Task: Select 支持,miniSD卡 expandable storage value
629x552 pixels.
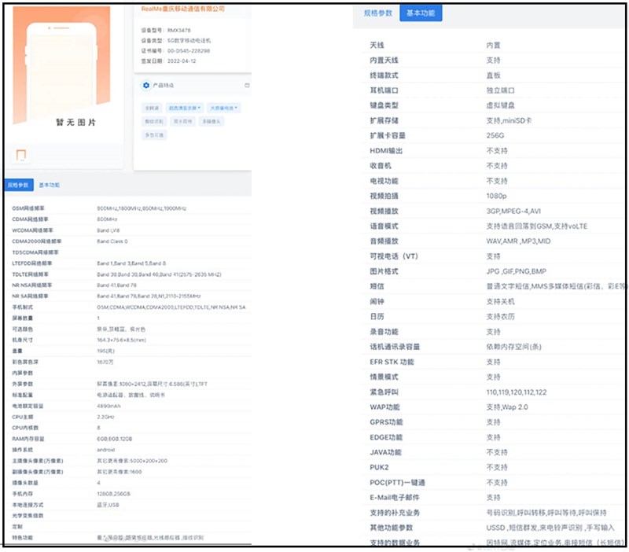Action: click(x=509, y=120)
